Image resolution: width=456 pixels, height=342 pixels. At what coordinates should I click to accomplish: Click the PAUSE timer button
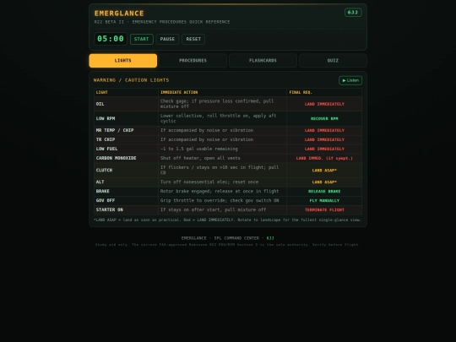pos(167,39)
